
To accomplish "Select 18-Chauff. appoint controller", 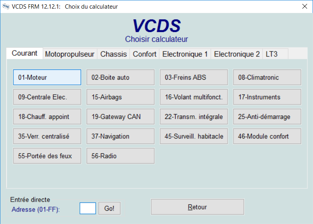I will tap(47, 117).
